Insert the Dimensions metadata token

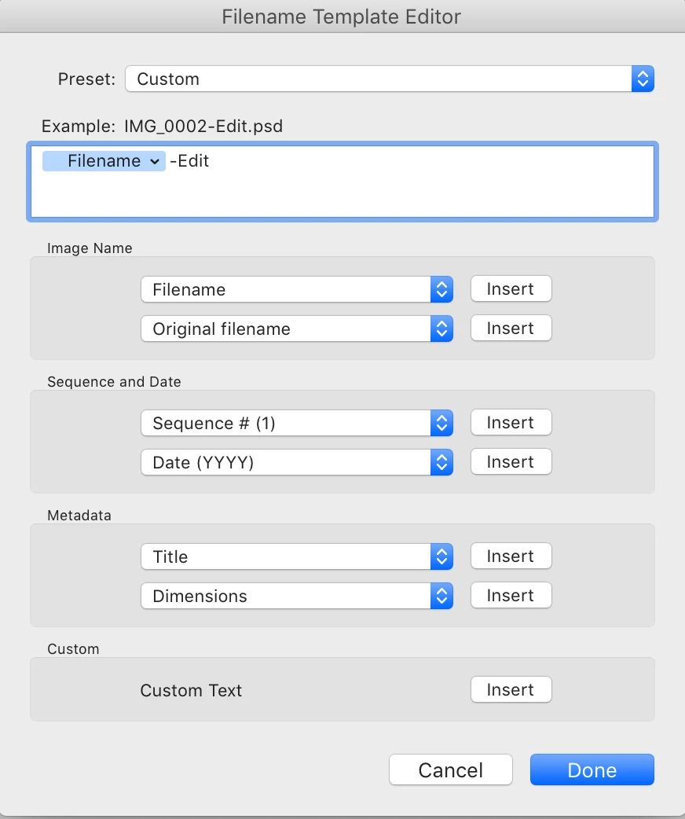click(511, 596)
